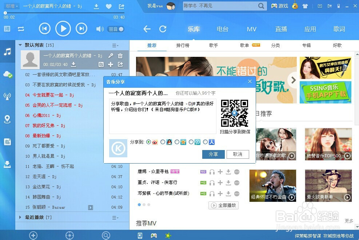The image size is (359, 240).
Task: Open the radio broadcast sidebar icon
Action: [7, 96]
